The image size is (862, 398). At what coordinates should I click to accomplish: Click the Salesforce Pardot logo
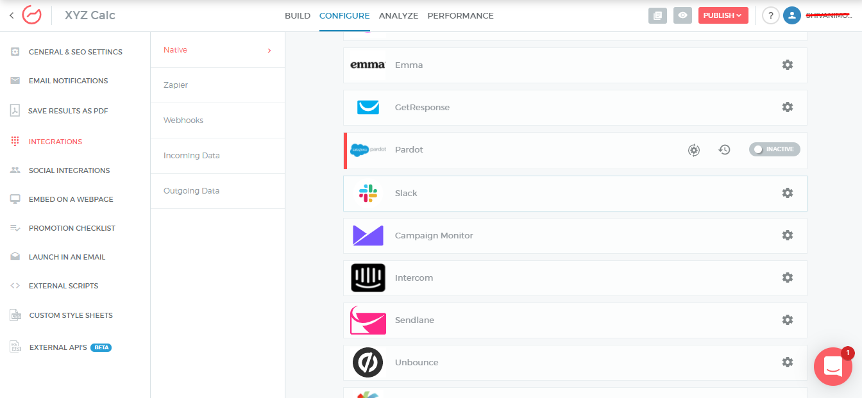tap(368, 150)
